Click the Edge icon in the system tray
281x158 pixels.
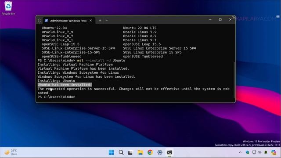click(248, 152)
